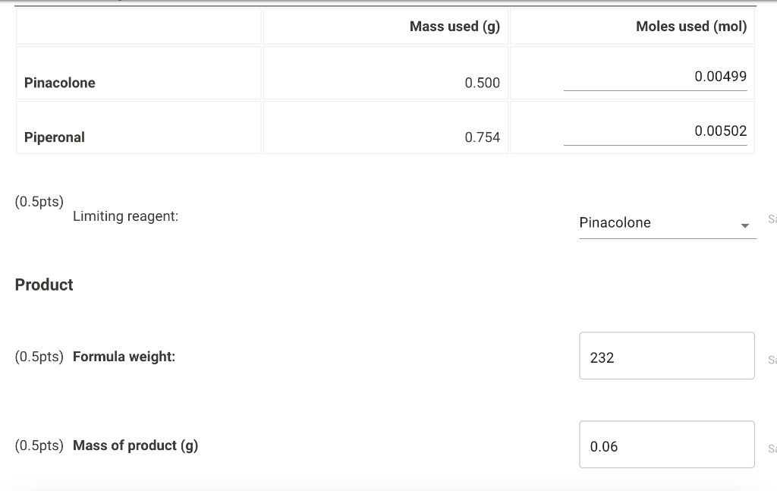Click the dropdown arrow beside Pinacolone selection
777x491 pixels.
745,225
